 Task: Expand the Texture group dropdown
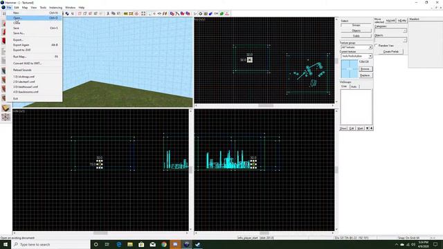(370, 47)
